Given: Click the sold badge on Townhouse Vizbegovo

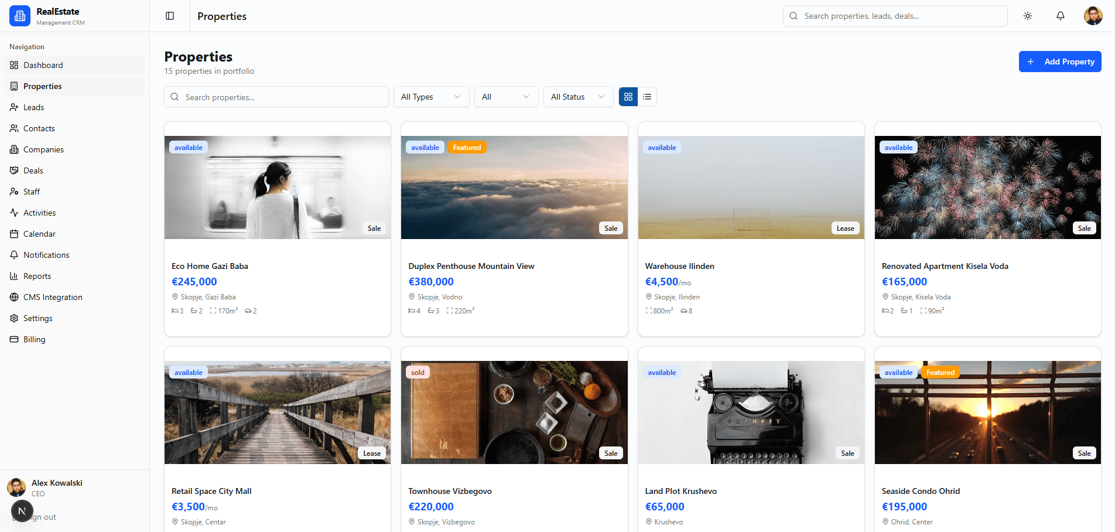Looking at the screenshot, I should (x=418, y=373).
